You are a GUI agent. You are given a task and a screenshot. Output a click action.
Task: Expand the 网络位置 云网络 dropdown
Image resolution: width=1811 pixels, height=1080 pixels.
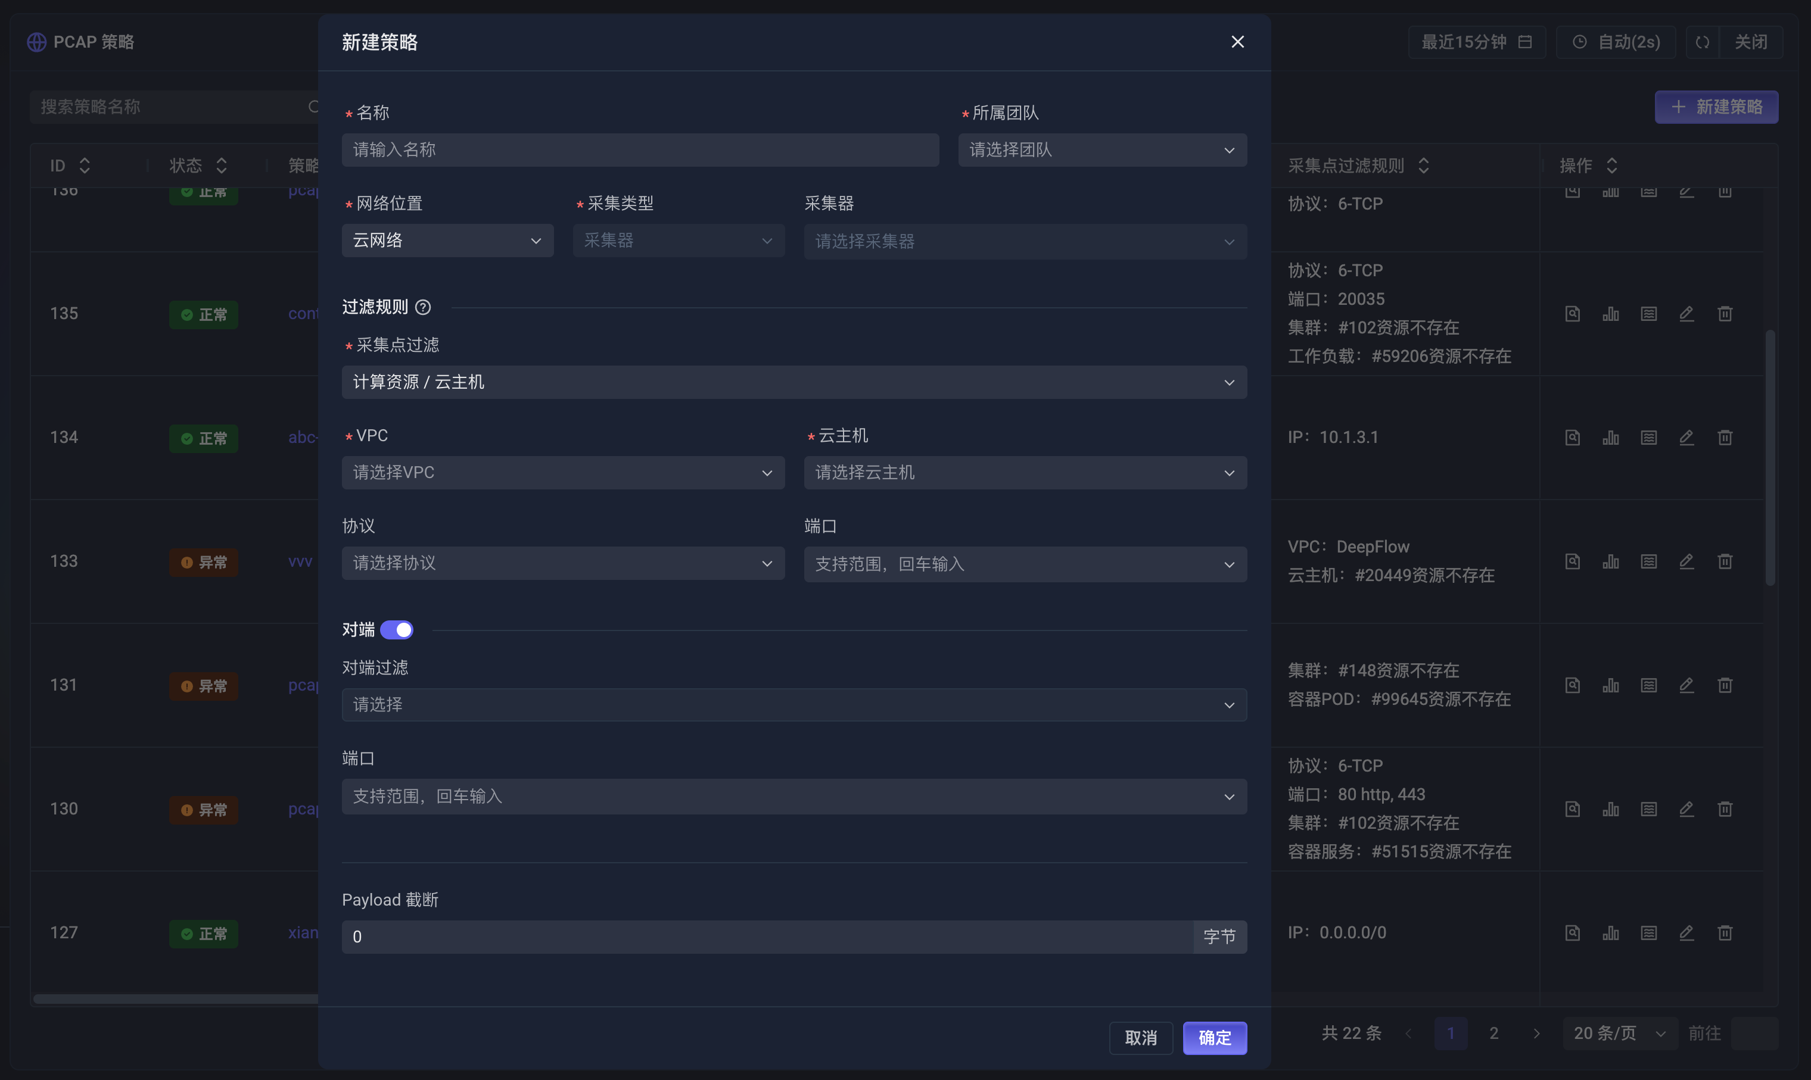[447, 240]
